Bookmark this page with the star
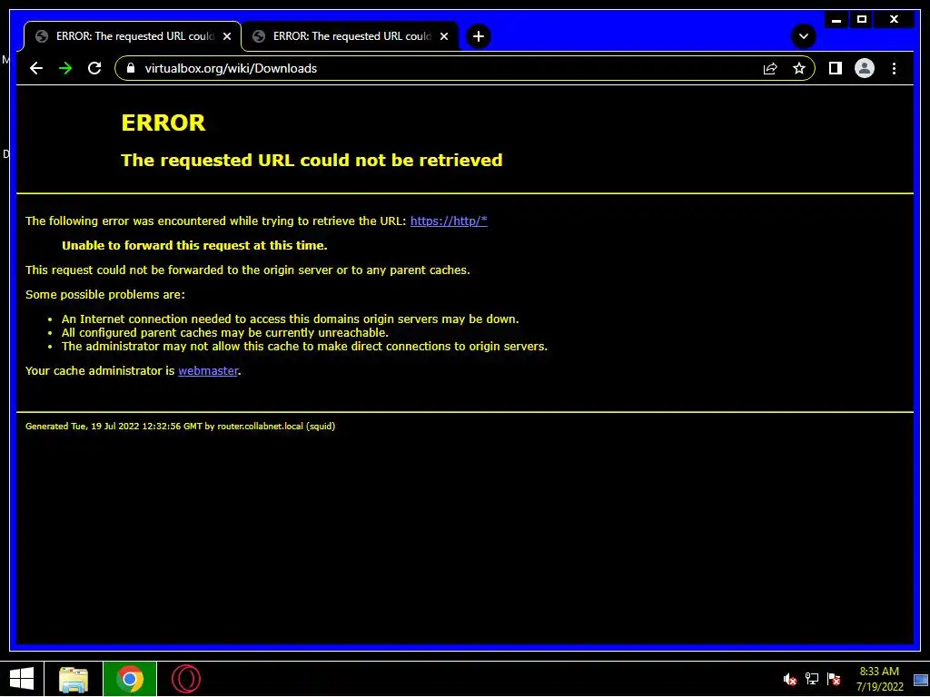This screenshot has width=930, height=697. coord(799,68)
